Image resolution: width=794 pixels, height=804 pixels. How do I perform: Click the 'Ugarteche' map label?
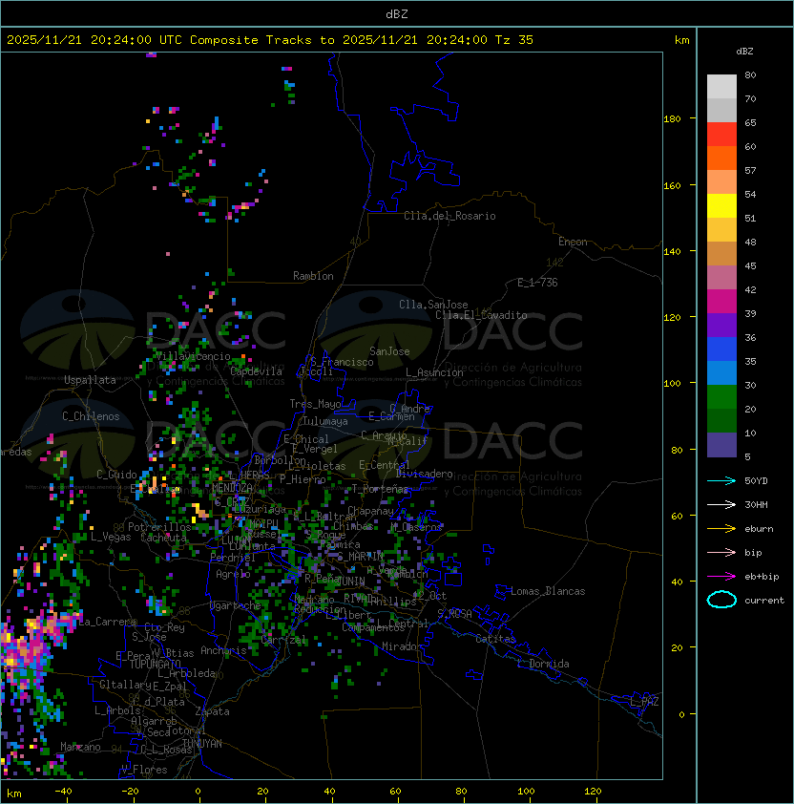tap(236, 605)
